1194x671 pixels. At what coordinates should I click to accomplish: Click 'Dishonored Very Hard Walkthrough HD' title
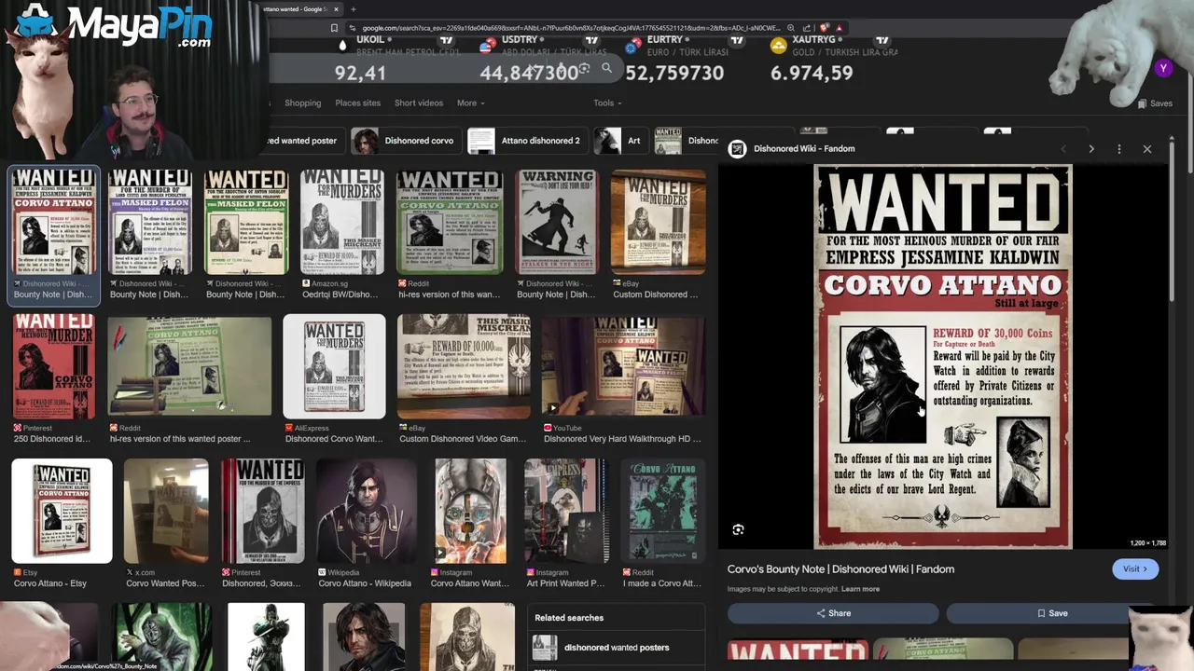[622, 439]
